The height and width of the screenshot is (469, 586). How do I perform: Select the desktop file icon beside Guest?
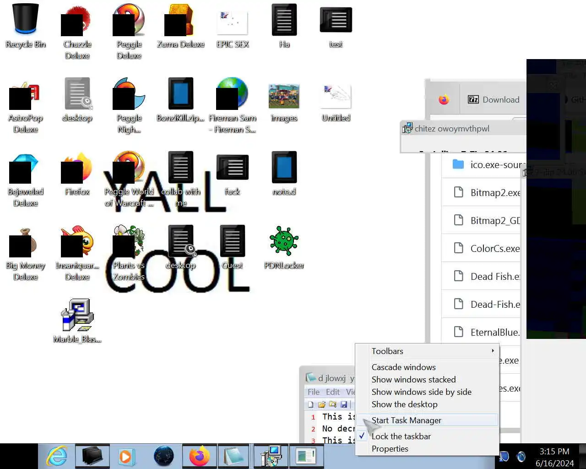pos(181,248)
